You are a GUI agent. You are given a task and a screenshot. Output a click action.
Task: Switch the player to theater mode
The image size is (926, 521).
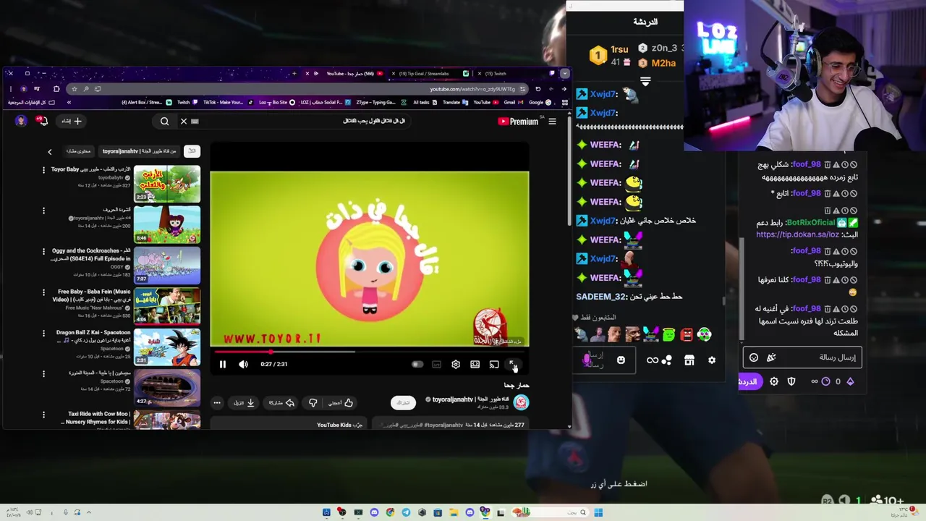pos(475,364)
